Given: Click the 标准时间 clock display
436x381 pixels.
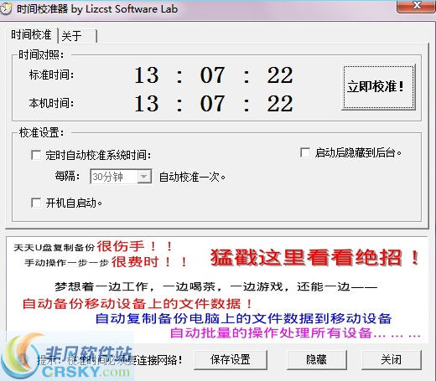Looking at the screenshot, I should [214, 75].
